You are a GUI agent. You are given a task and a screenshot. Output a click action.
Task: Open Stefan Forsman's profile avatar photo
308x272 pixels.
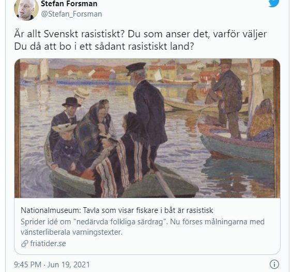tap(26, 9)
